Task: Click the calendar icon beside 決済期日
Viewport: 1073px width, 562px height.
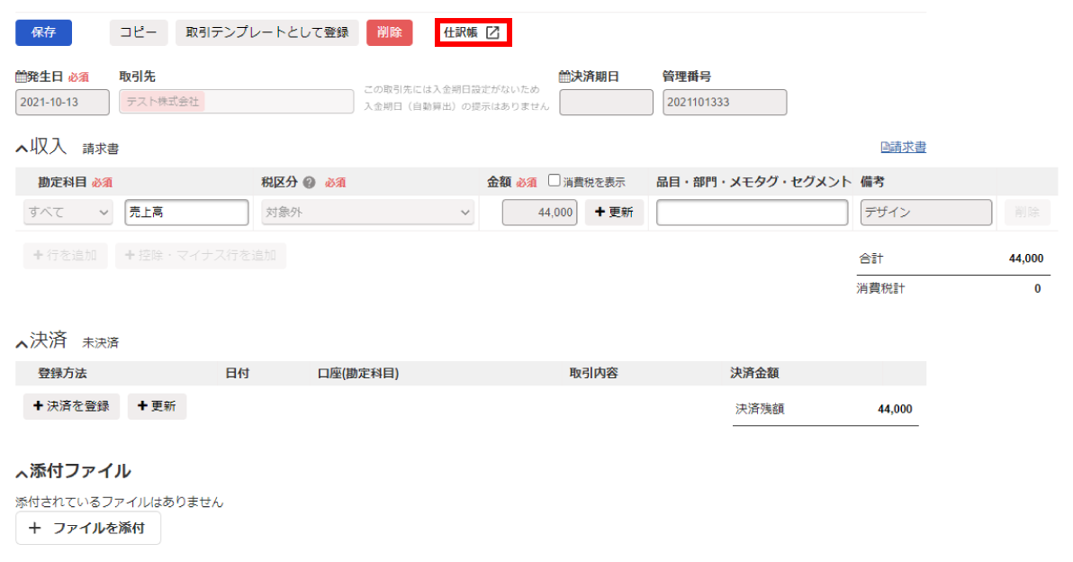Action: [564, 77]
